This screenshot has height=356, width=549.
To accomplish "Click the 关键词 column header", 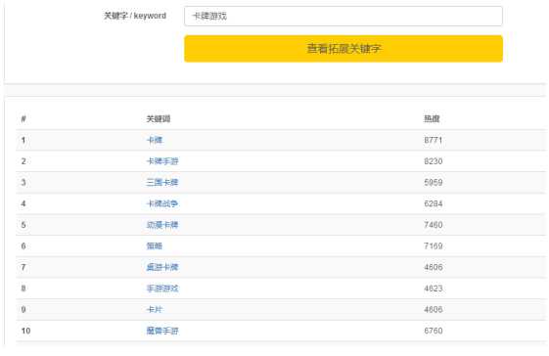I will click(159, 119).
